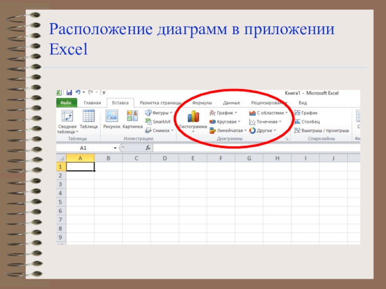The height and width of the screenshot is (289, 386).
Task: Expand the Линейчатая dropdown arrow
Action: pyautogui.click(x=245, y=131)
